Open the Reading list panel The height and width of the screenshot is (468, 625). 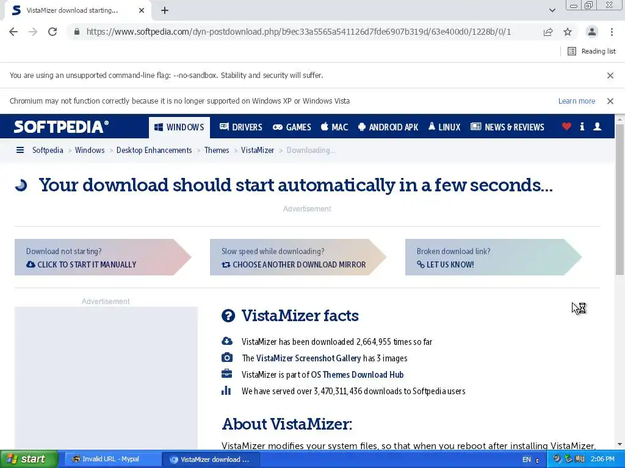pyautogui.click(x=591, y=51)
